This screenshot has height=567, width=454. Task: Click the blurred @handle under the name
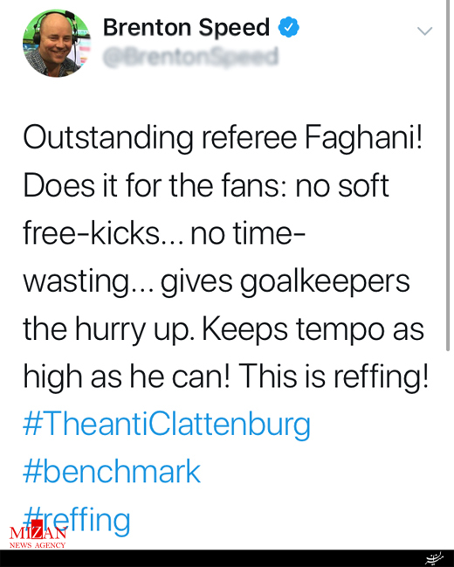click(x=191, y=57)
